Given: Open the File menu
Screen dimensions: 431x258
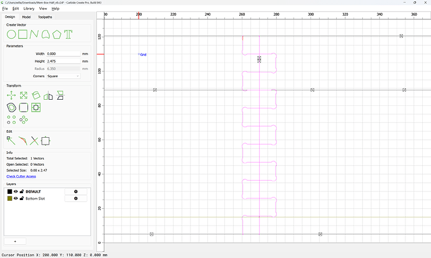Looking at the screenshot, I should pyautogui.click(x=5, y=9).
